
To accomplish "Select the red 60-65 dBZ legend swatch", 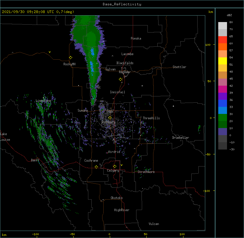I will 222,40.
